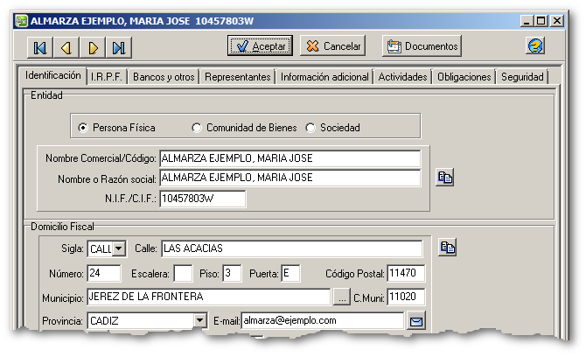Image resolution: width=586 pixels, height=357 pixels.
Task: Expand the Provincia dropdown
Action: coord(199,321)
